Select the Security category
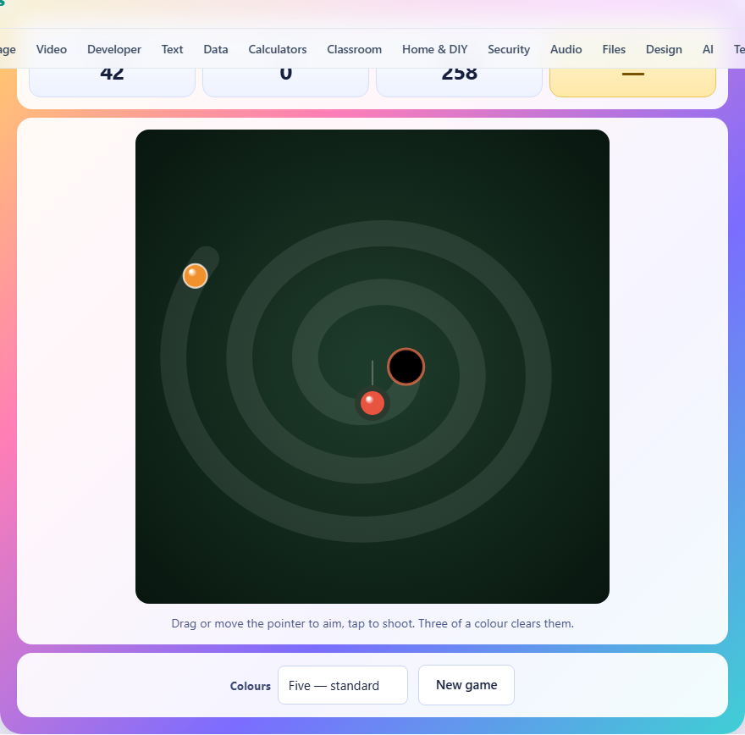 click(x=509, y=49)
